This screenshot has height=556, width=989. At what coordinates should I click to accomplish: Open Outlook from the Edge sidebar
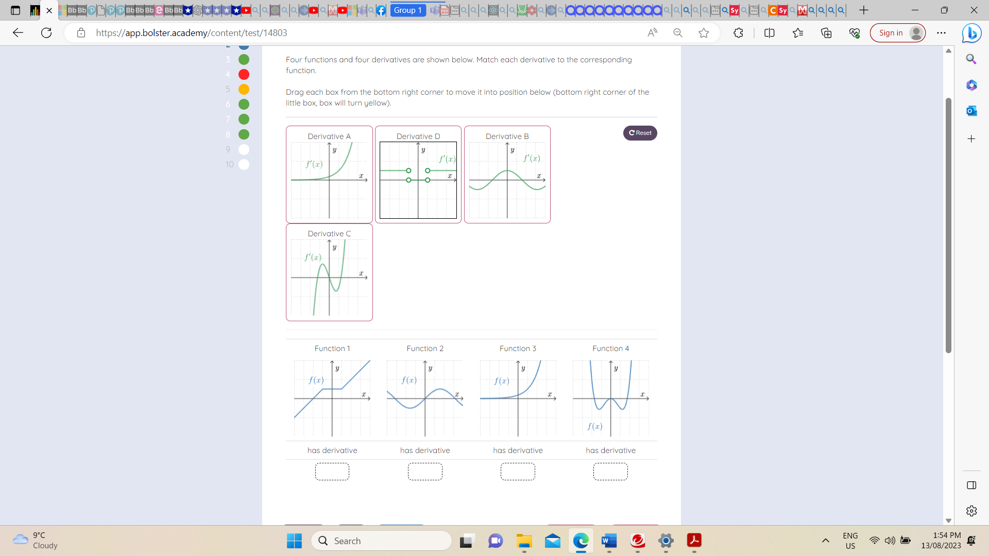tap(971, 111)
